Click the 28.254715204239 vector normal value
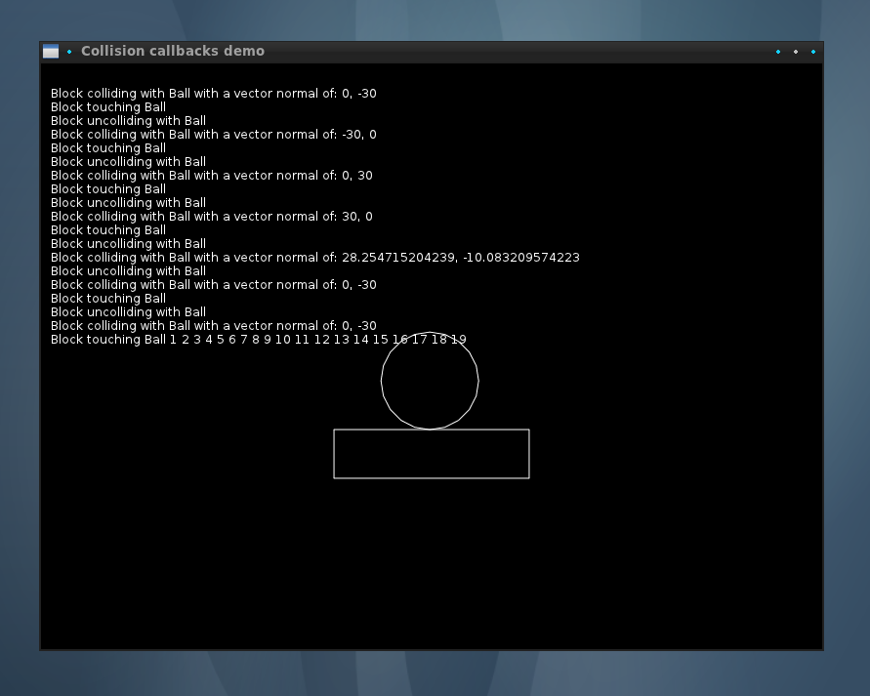 click(397, 258)
